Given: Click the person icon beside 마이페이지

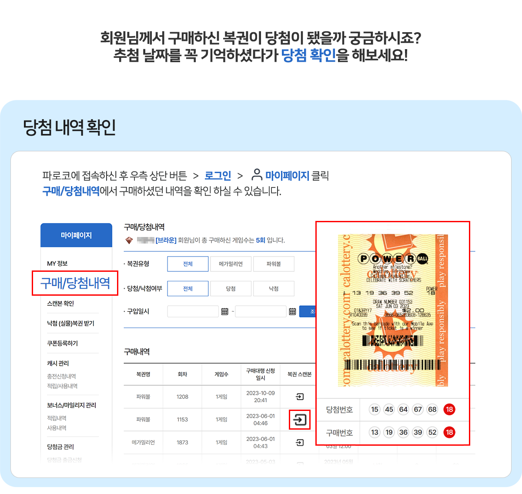Looking at the screenshot, I should click(257, 175).
